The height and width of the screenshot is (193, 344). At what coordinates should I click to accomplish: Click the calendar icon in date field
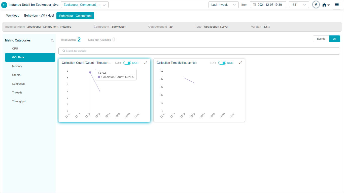pos(254,5)
